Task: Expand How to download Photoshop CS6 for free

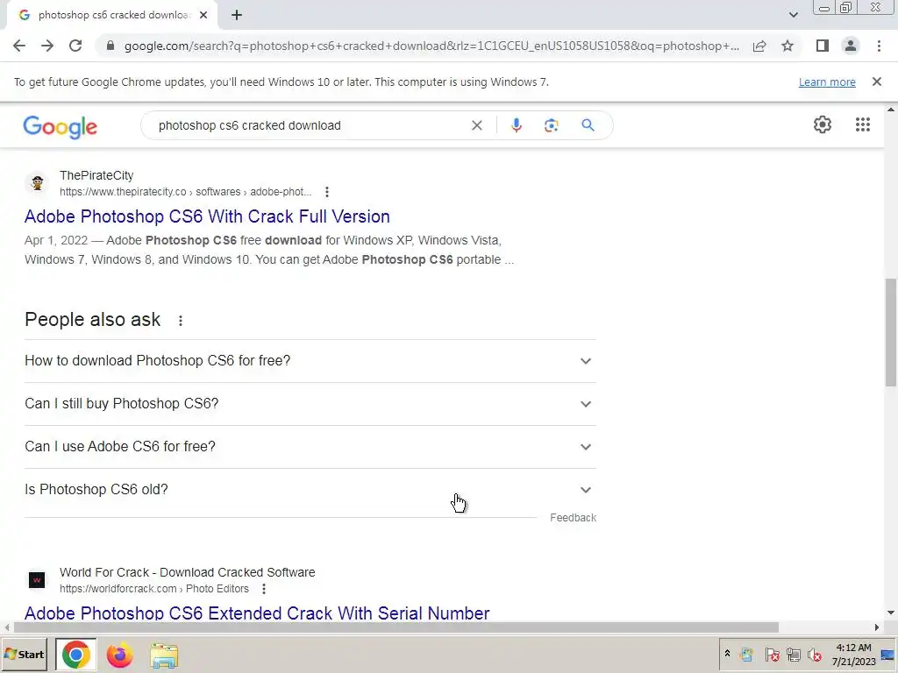Action: tap(310, 360)
